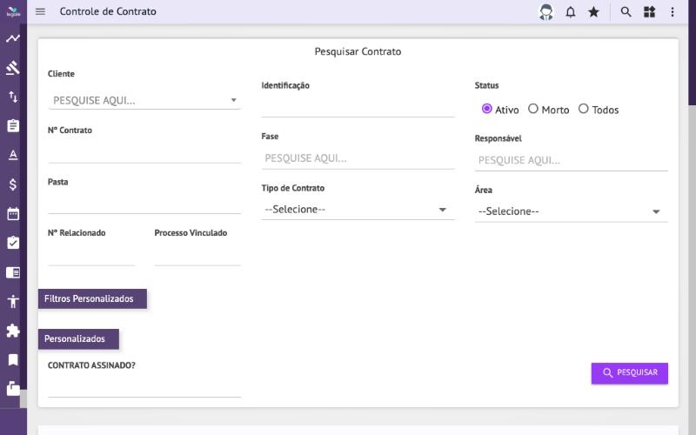Open the hamburger menu
The image size is (696, 435).
(40, 11)
